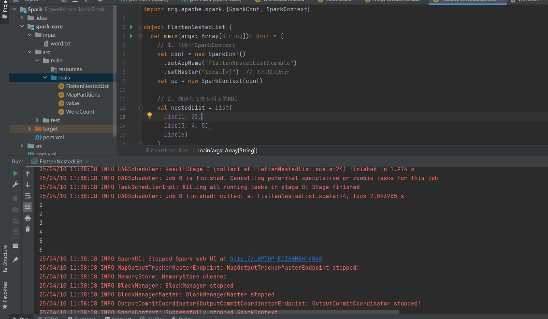
Task: Click the orange target folder icon
Action: pos(39,129)
